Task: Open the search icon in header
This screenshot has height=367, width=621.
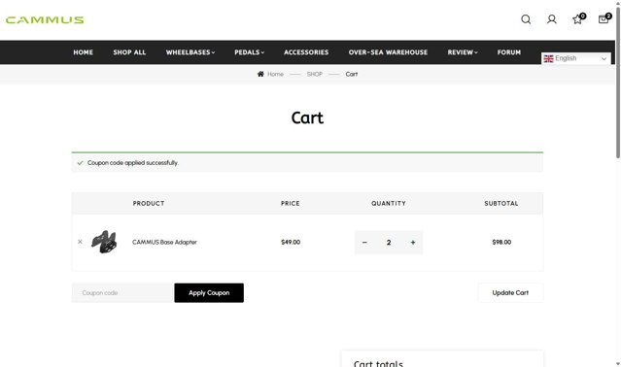Action: (526, 19)
